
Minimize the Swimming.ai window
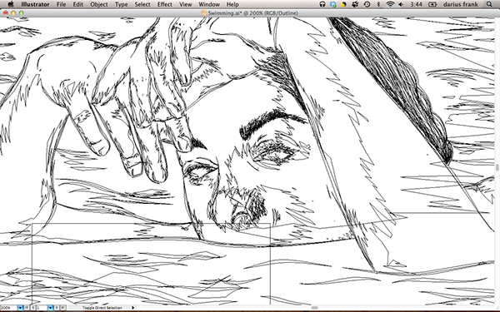13,13
